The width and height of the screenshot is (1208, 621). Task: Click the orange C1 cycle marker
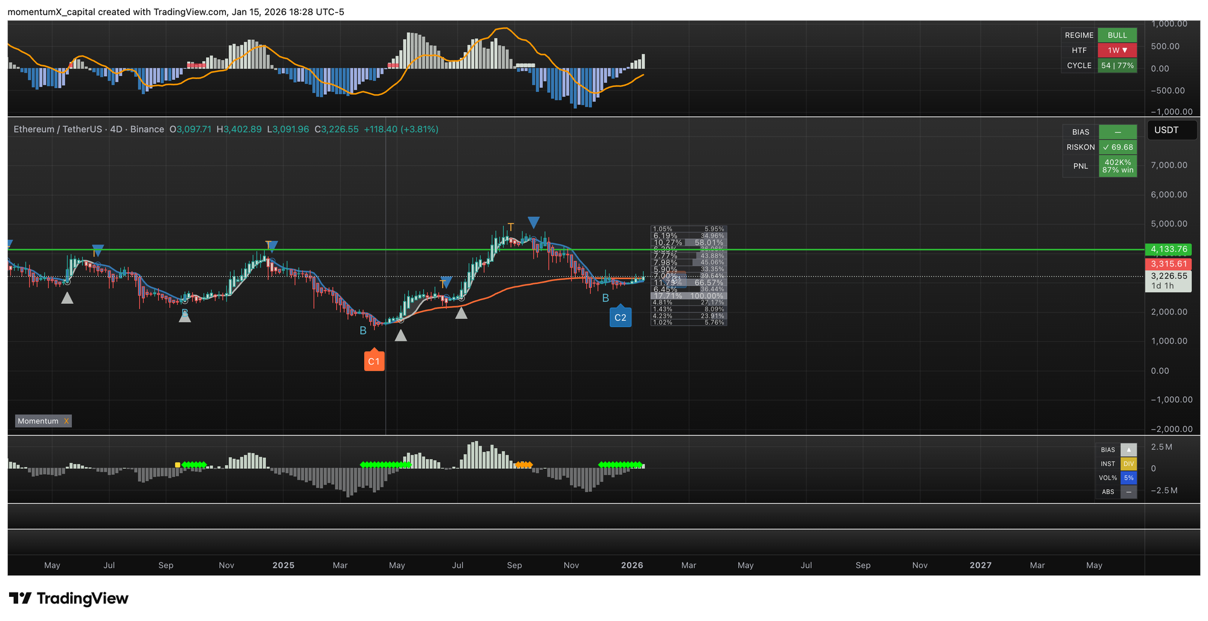374,361
